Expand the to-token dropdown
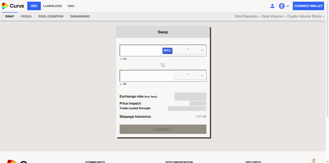The width and height of the screenshot is (329, 163). 190,75
